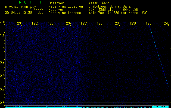Select the file name UT2504231230.pn
Viewport: 171px width, 108px height.
coord(20,7)
